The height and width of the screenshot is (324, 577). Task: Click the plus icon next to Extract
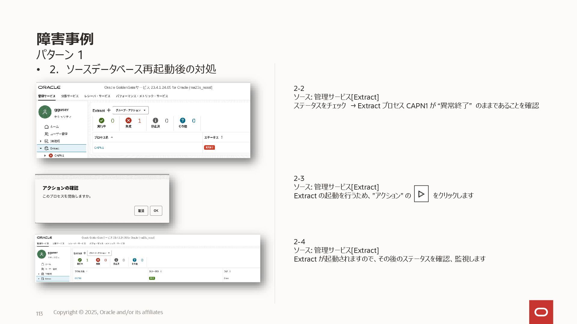tap(109, 110)
